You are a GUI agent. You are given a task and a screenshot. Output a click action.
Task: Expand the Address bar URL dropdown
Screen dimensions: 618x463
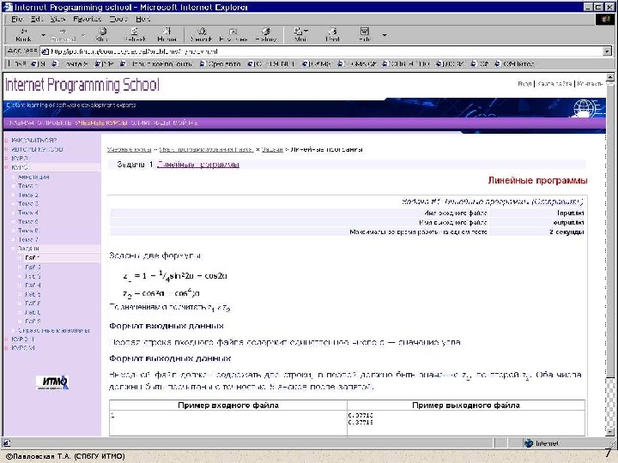tap(607, 51)
